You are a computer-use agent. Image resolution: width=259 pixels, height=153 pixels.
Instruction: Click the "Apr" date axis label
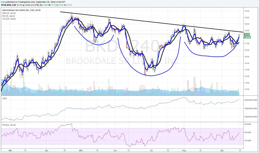coord(46,150)
